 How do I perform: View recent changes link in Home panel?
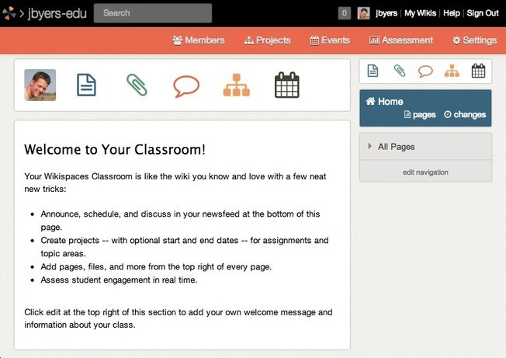(465, 115)
